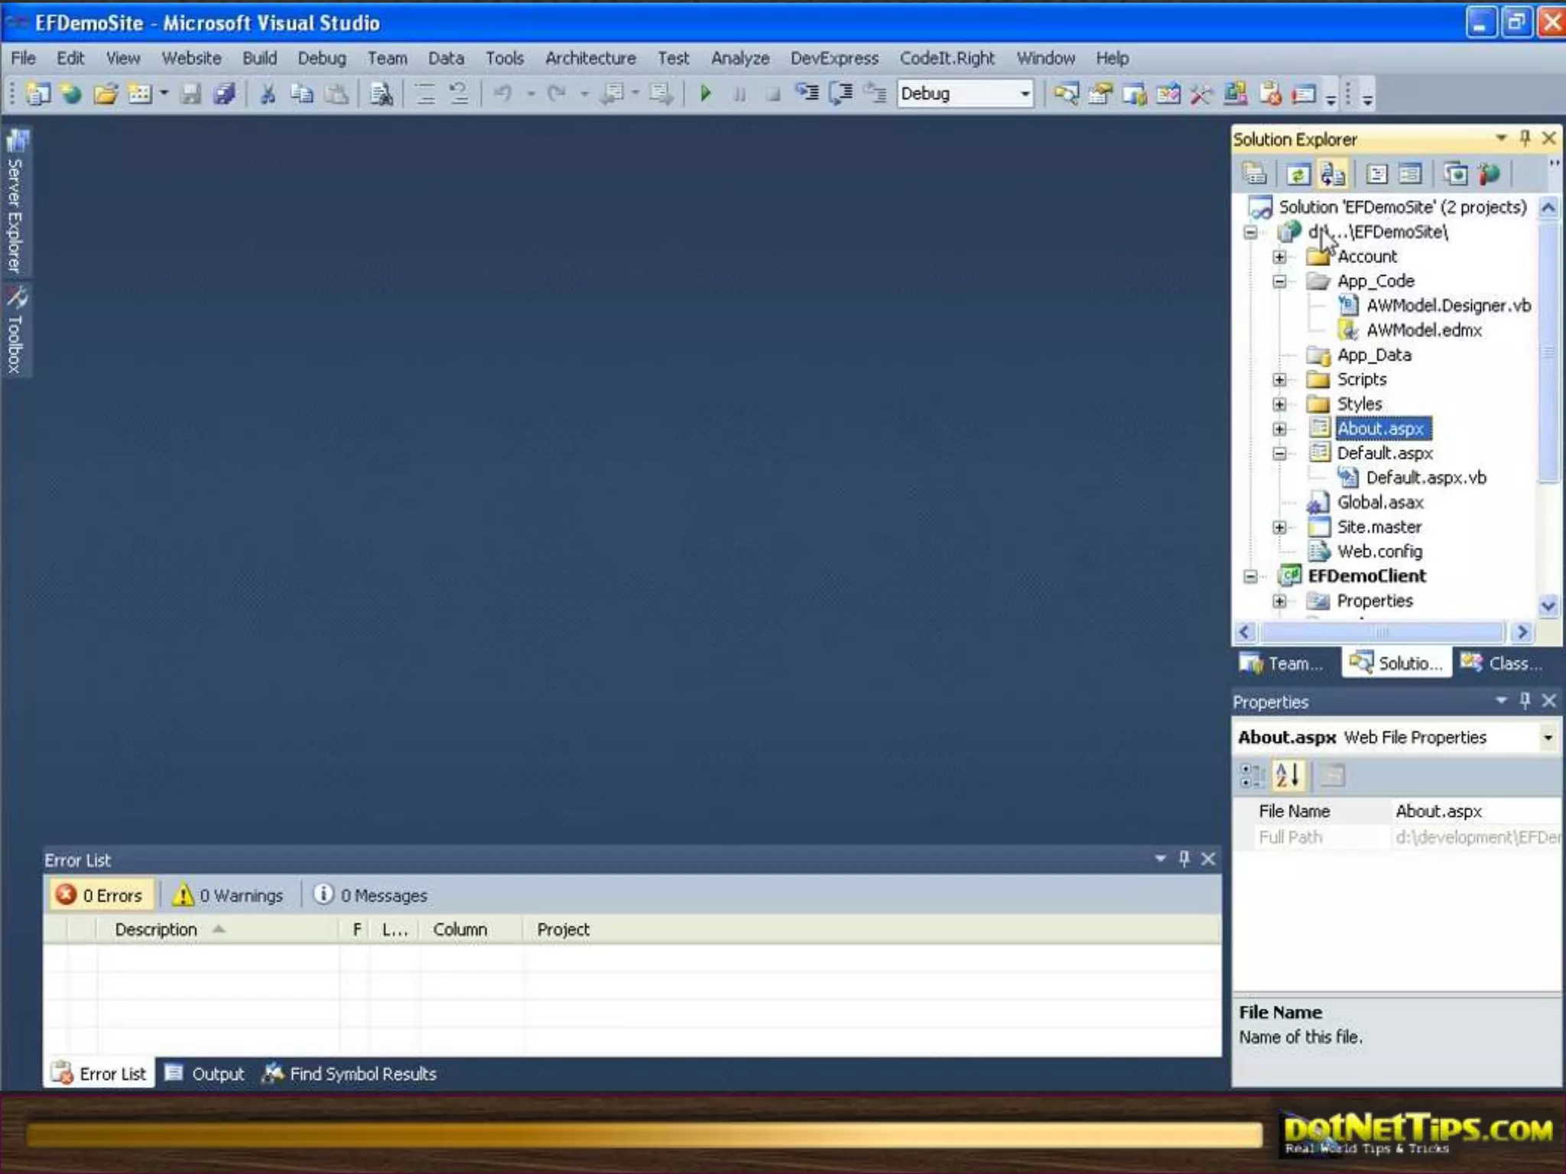Pin the Solution Explorer auto-hide pushpin
The width and height of the screenshot is (1566, 1174).
(1525, 138)
